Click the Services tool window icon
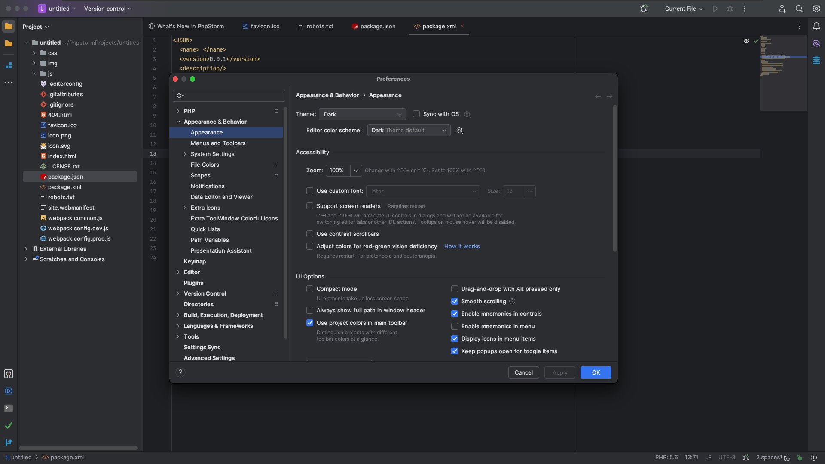The height and width of the screenshot is (464, 825). click(x=9, y=391)
